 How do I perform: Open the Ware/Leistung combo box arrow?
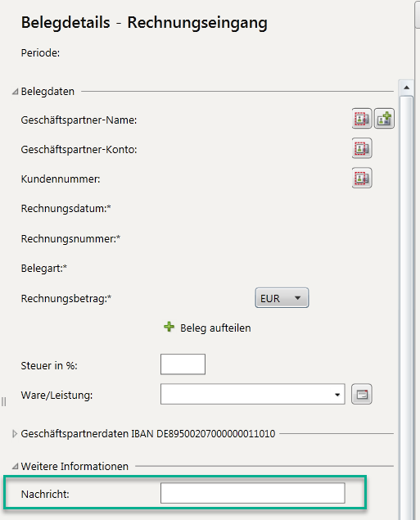point(337,395)
